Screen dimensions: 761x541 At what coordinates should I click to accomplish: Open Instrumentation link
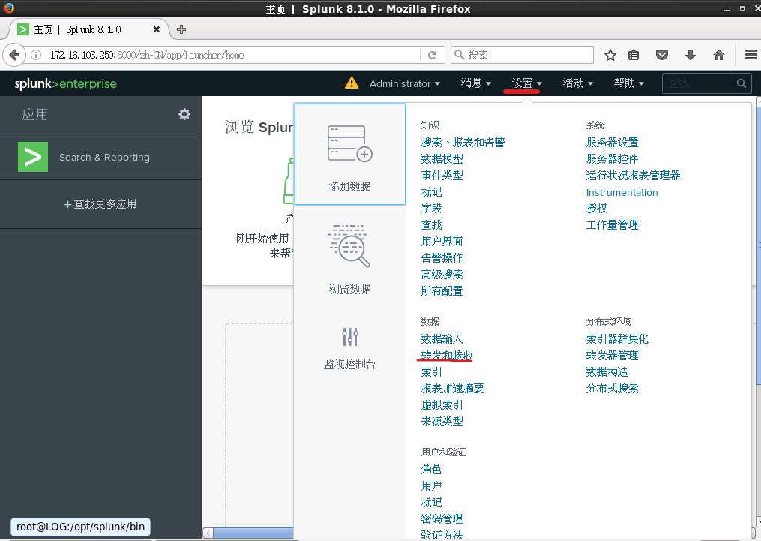tap(622, 192)
